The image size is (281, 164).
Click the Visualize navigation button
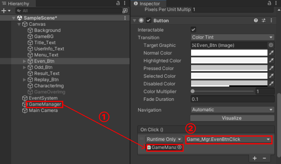232,118
